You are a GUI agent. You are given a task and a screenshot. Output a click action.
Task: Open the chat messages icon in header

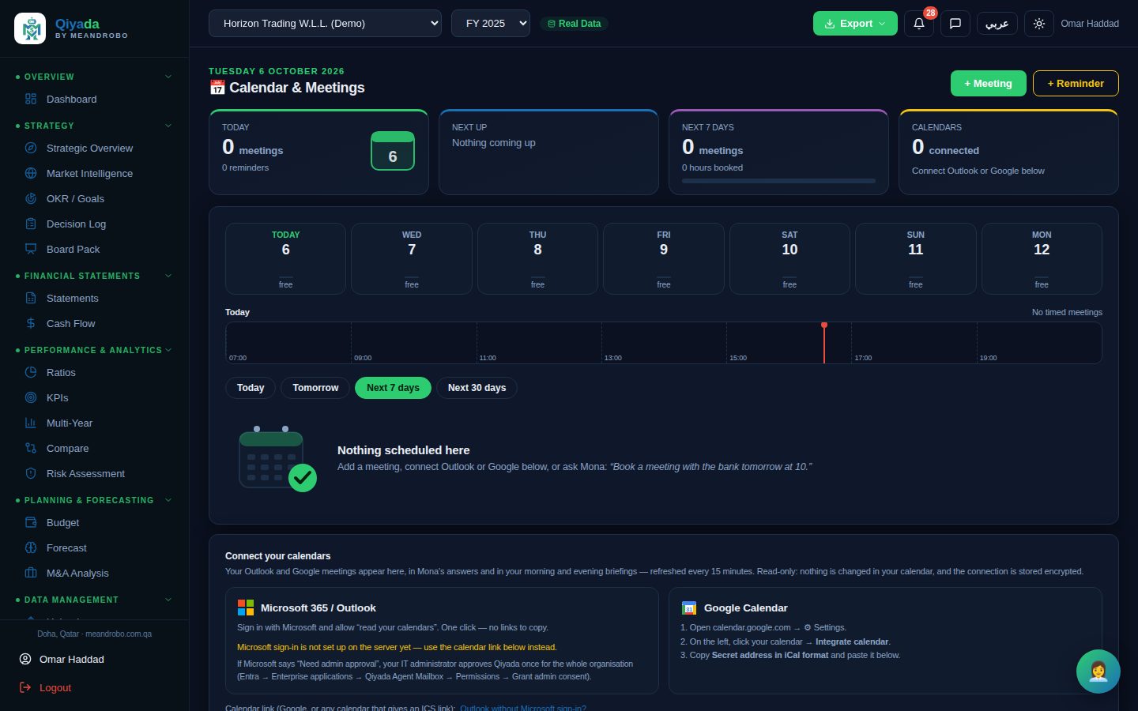[955, 24]
